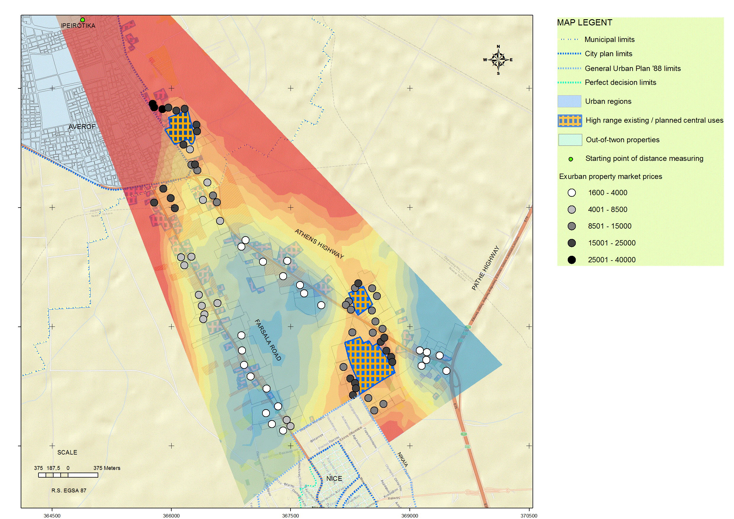The image size is (734, 519).
Task: Click the Perfect decision limits green line symbol
Action: click(x=570, y=83)
